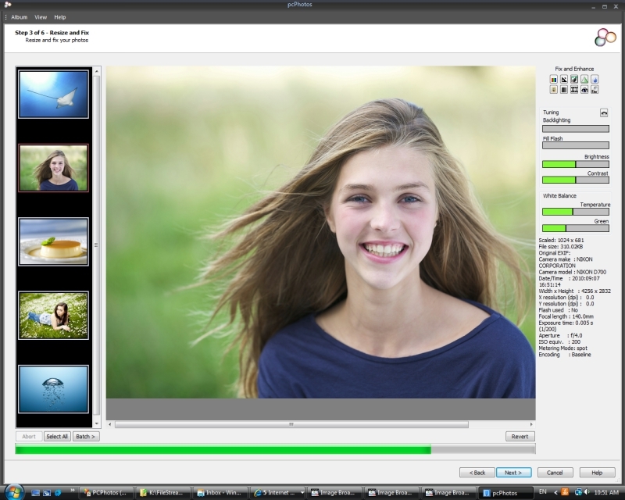Click the RGB color bars enhance icon
This screenshot has width=625, height=500.
pyautogui.click(x=553, y=80)
